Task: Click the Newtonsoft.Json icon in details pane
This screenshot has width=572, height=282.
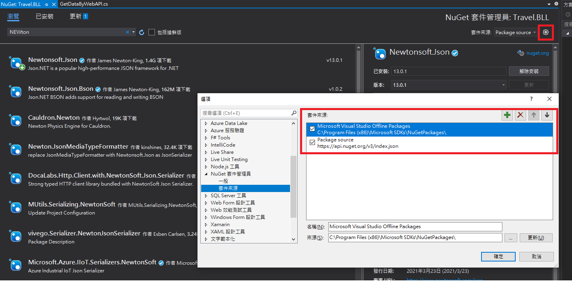Action: click(380, 53)
